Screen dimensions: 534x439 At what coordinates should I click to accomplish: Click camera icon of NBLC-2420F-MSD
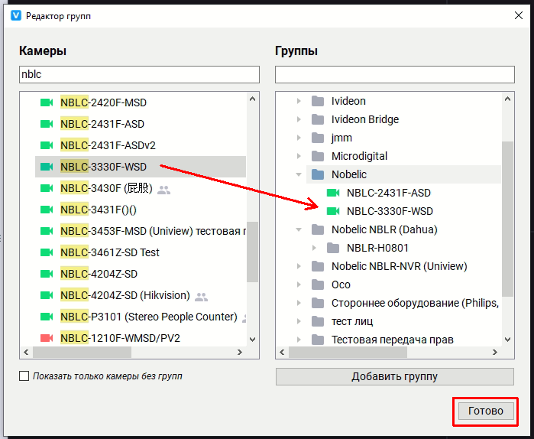click(47, 102)
